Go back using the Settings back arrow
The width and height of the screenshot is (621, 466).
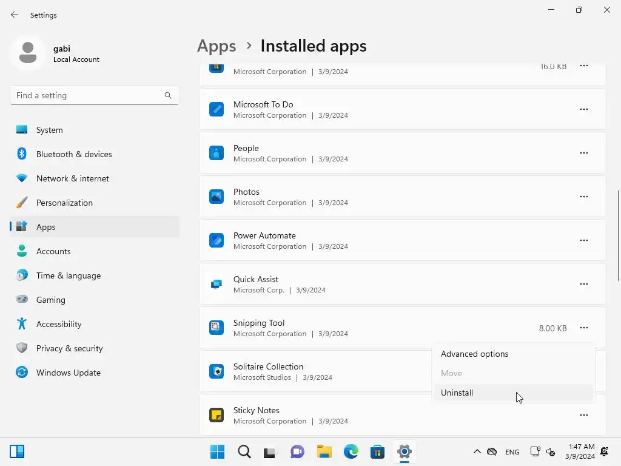tap(15, 15)
